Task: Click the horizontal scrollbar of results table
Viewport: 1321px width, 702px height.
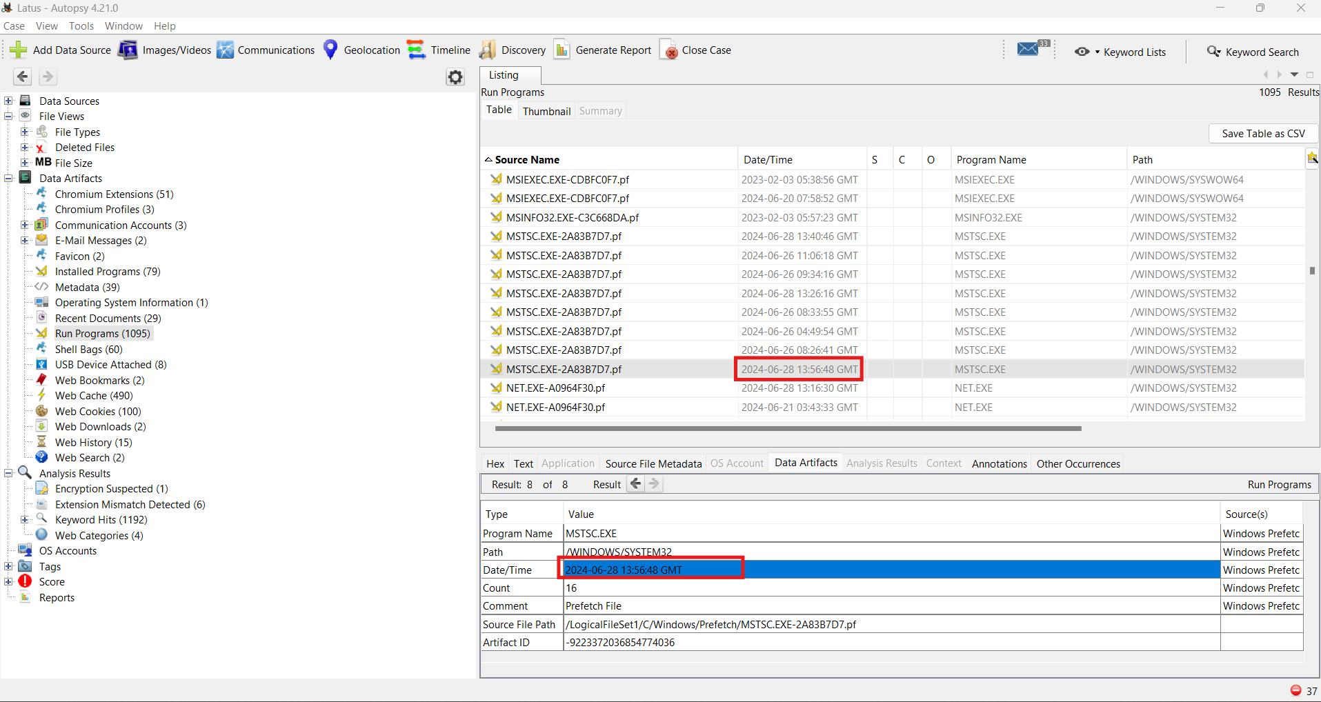Action: pos(788,428)
